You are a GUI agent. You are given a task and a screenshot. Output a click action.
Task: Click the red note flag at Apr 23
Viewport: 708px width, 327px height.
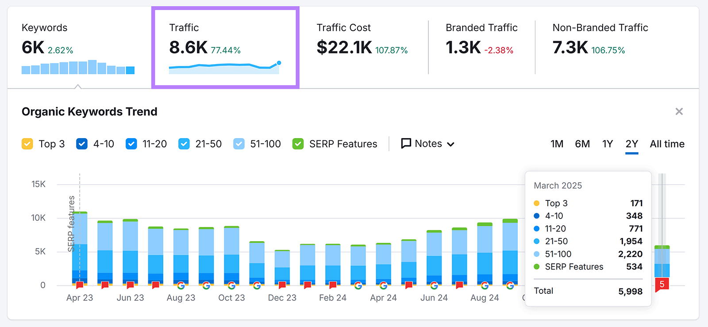coord(80,285)
